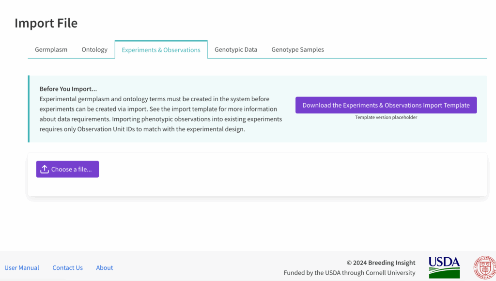Select the Experiments & Observations tab
Screen dimensions: 496x281
pos(161,50)
